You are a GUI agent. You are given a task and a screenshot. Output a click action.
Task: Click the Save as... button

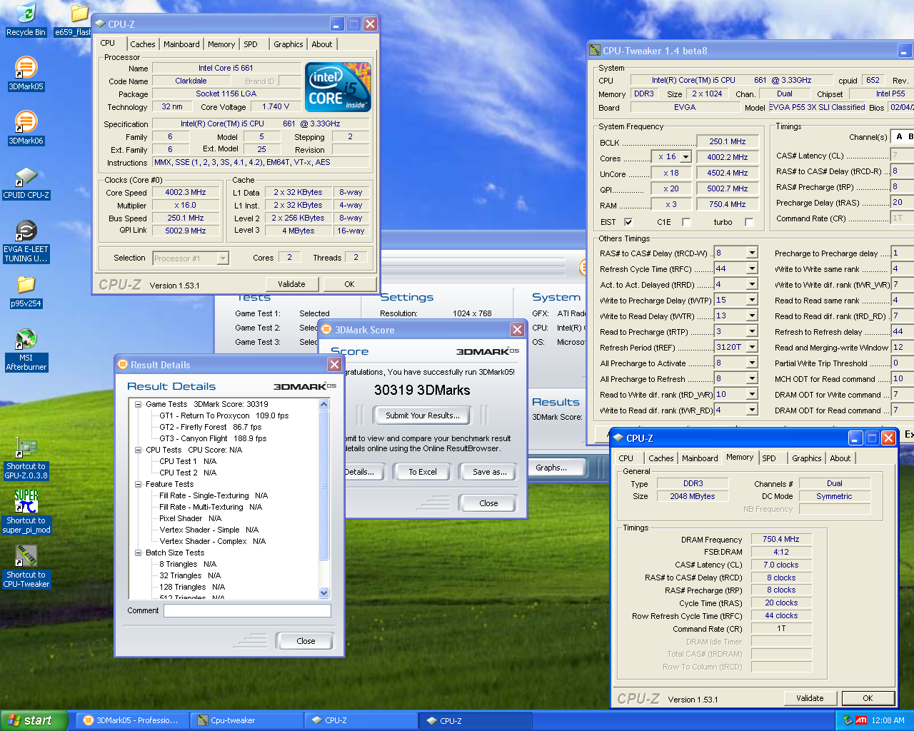[490, 472]
